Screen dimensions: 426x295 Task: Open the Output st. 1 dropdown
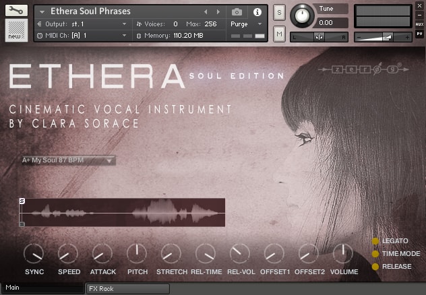[x=82, y=24]
